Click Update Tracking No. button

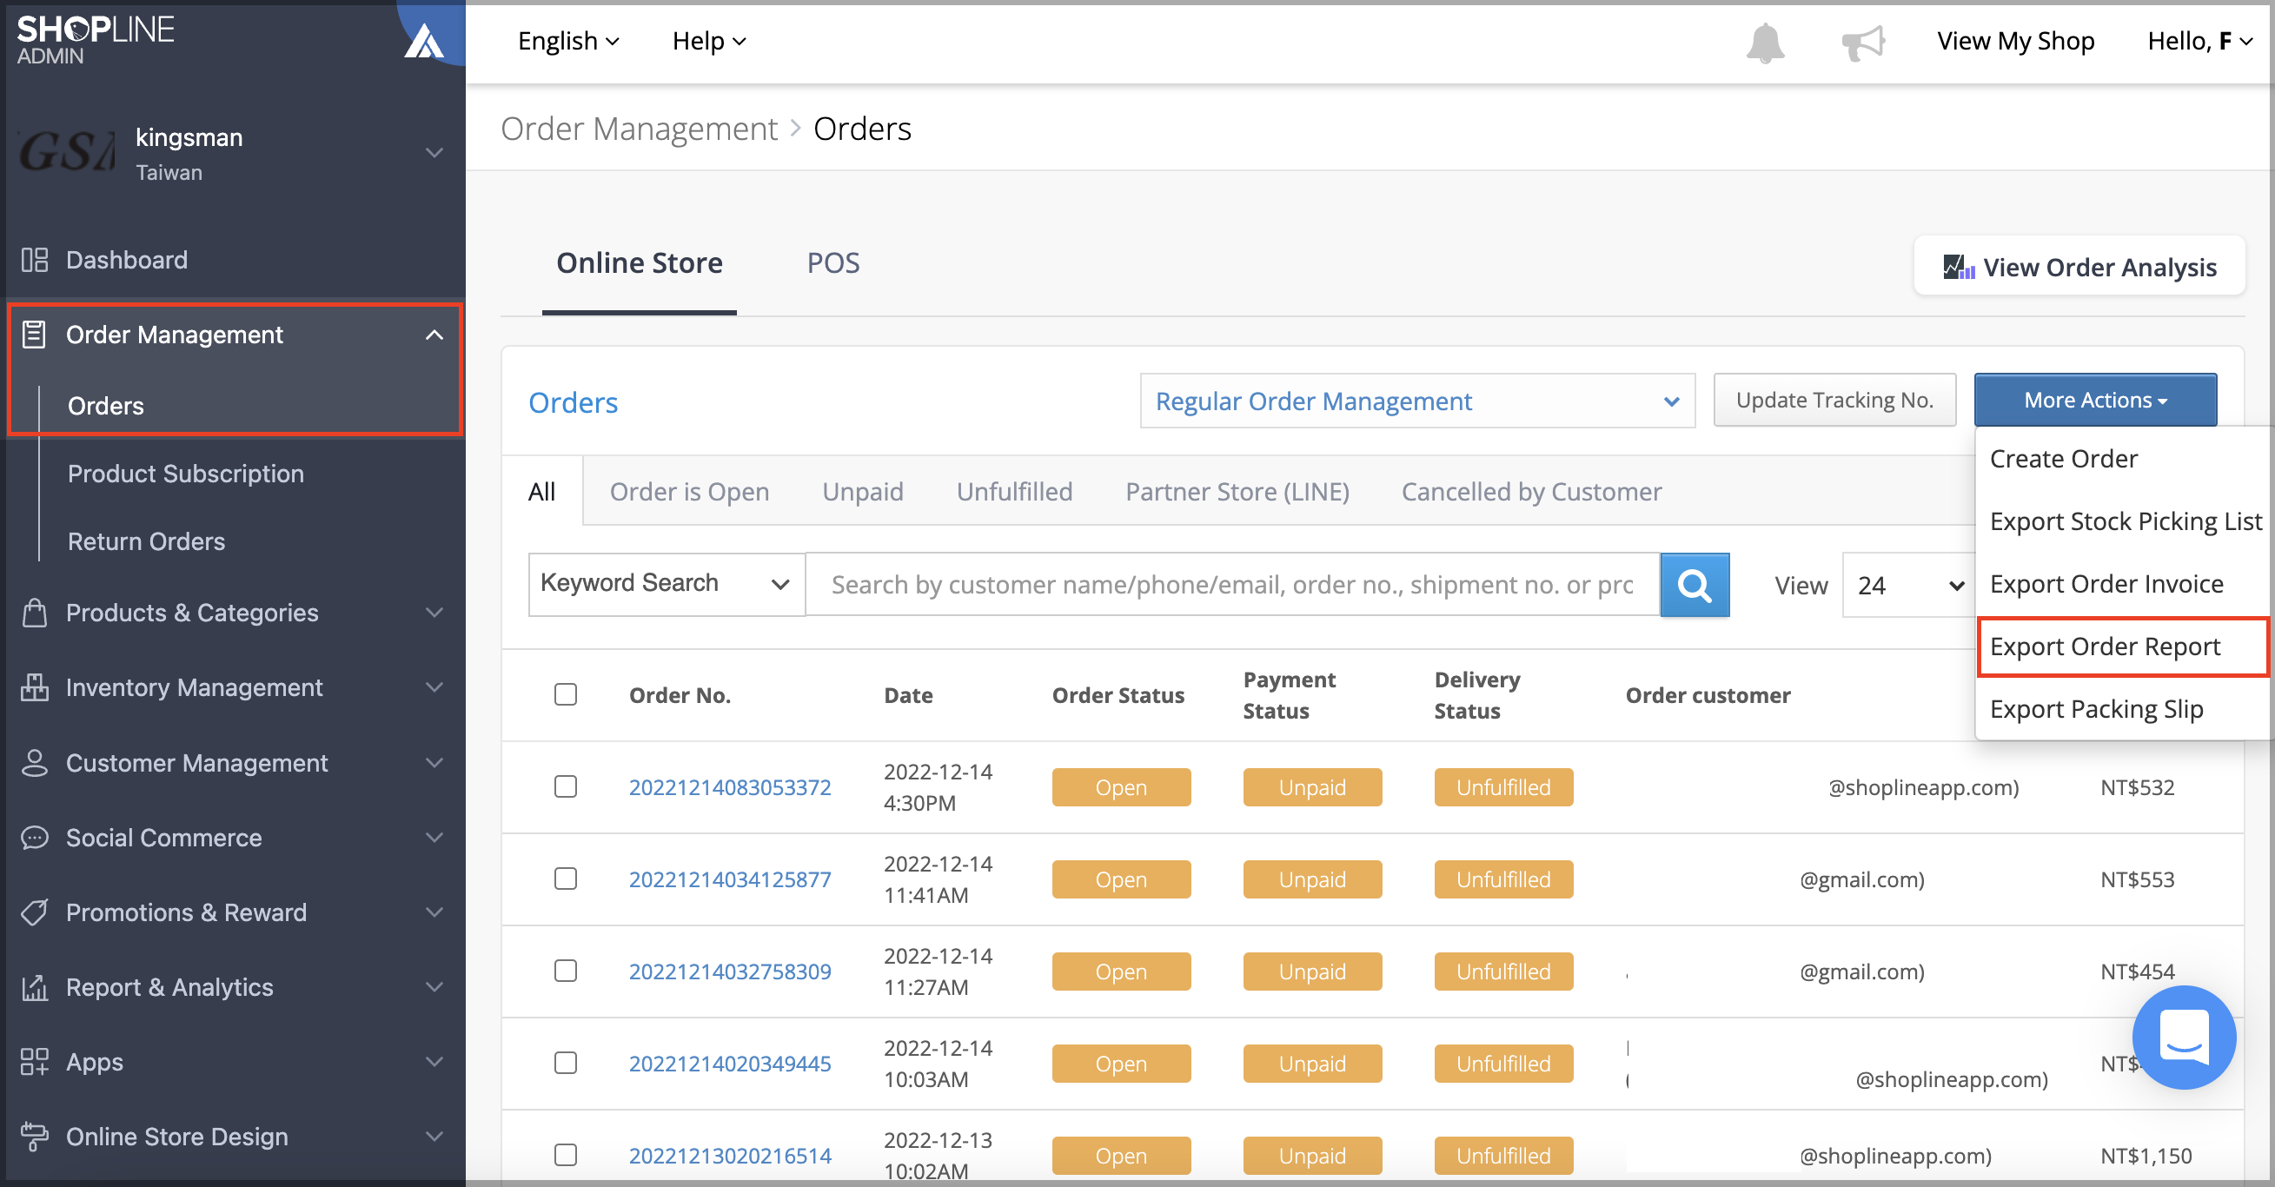click(1834, 400)
